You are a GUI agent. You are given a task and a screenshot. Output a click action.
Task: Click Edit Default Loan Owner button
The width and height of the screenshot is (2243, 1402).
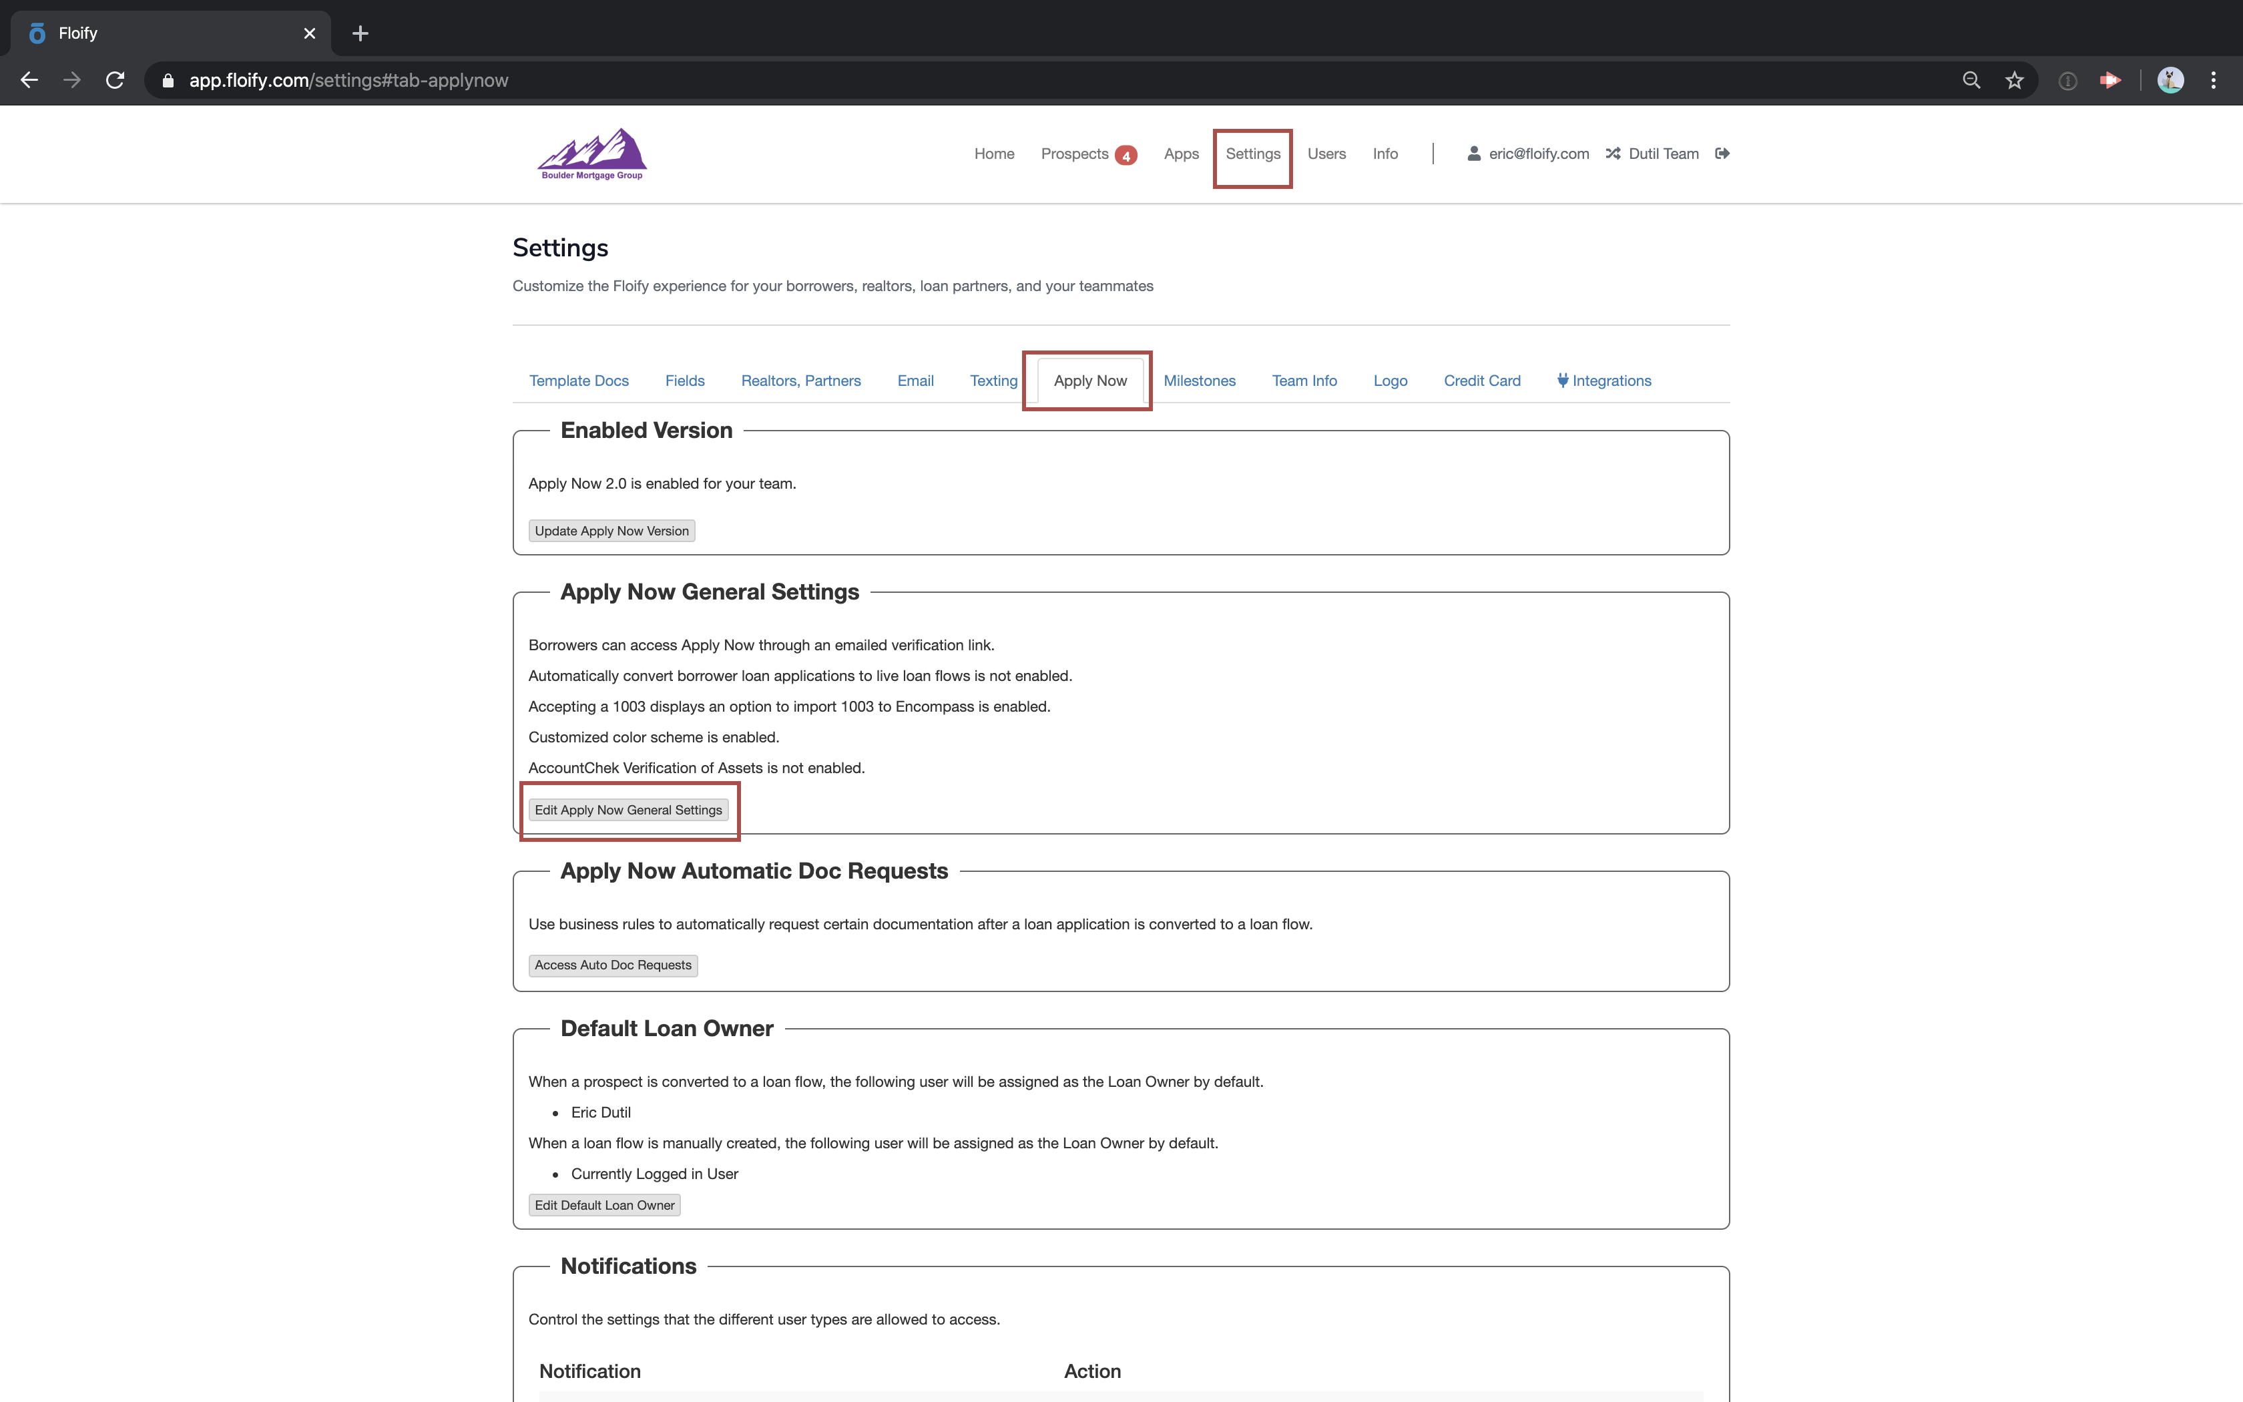[x=604, y=1206]
